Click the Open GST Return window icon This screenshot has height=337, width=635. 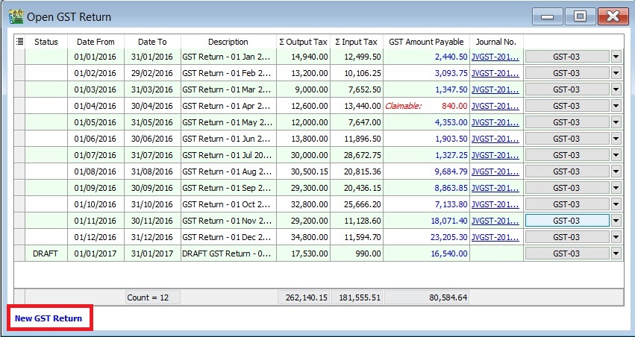click(x=15, y=15)
